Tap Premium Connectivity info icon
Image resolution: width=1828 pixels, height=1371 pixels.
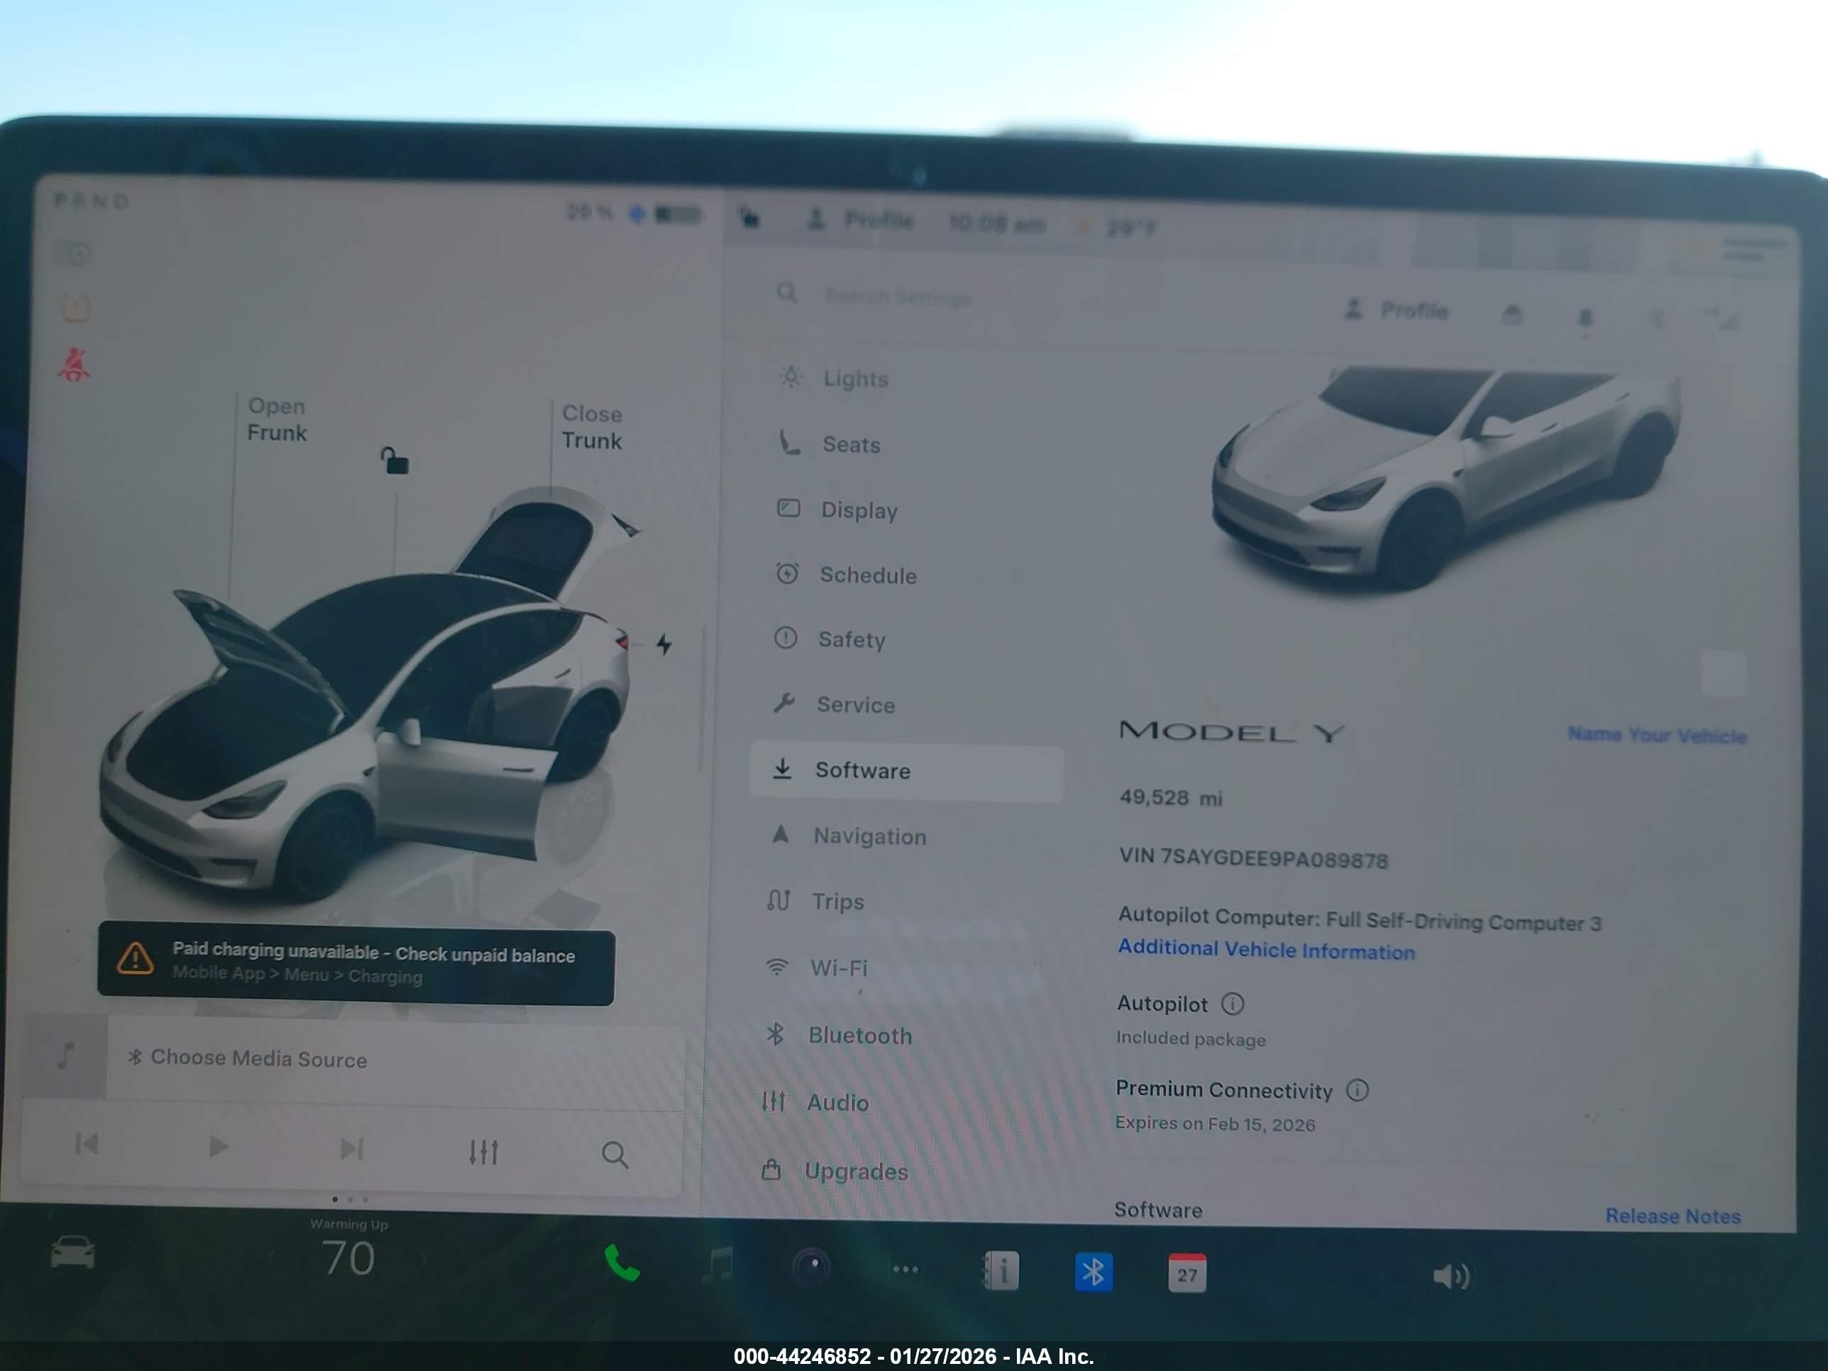coord(1358,1091)
